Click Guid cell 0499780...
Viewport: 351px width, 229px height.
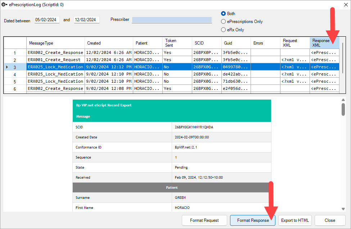click(236, 67)
